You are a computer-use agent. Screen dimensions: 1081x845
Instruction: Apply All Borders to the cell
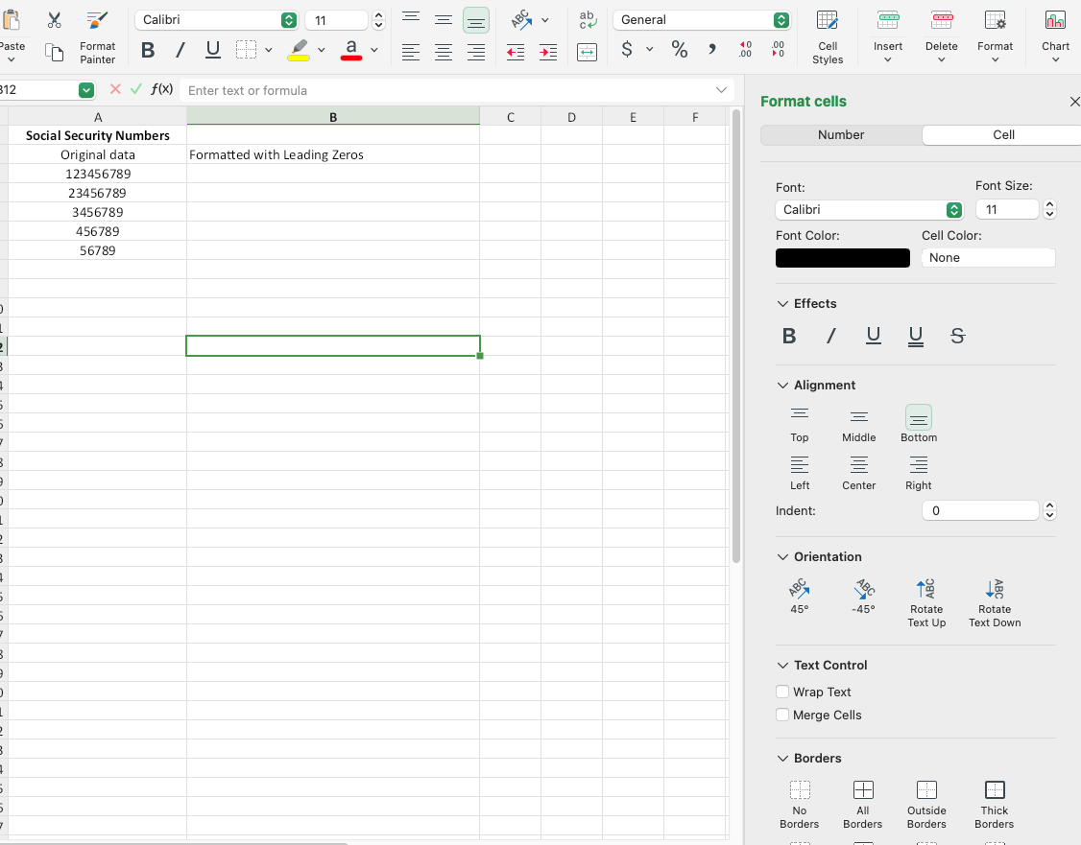pyautogui.click(x=863, y=789)
